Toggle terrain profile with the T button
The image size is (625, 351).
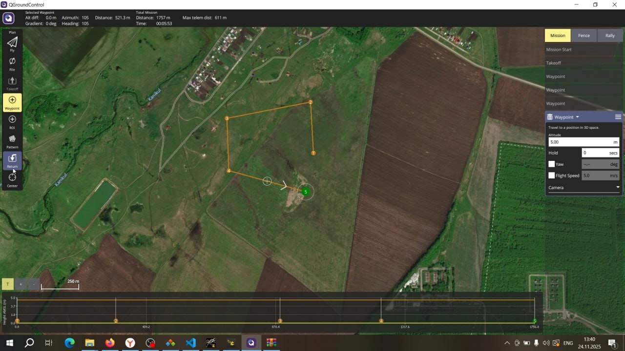[x=7, y=284]
